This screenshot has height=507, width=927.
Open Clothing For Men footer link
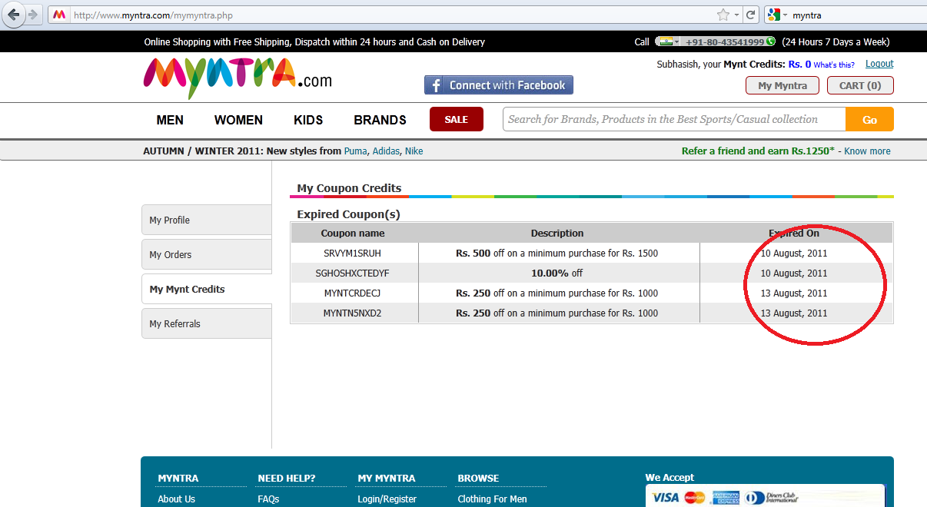492,499
